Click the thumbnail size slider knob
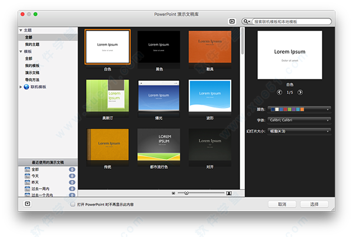Image resolution: width=353 pixels, height=237 pixels. pyautogui.click(x=186, y=193)
